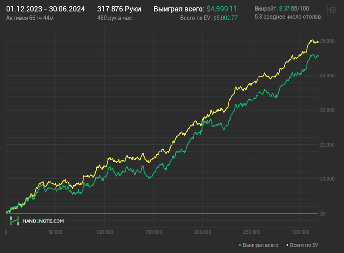Click the winrate value 8.37

point(285,9)
